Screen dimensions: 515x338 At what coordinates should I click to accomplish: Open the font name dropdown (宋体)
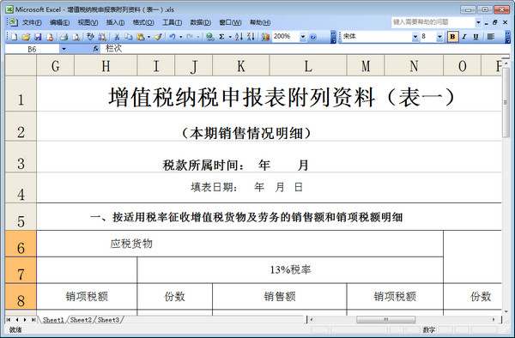415,37
